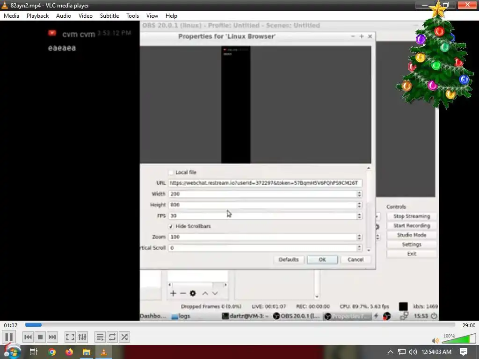Show hidden system tray icons
The width and height of the screenshot is (479, 359).
(x=391, y=352)
